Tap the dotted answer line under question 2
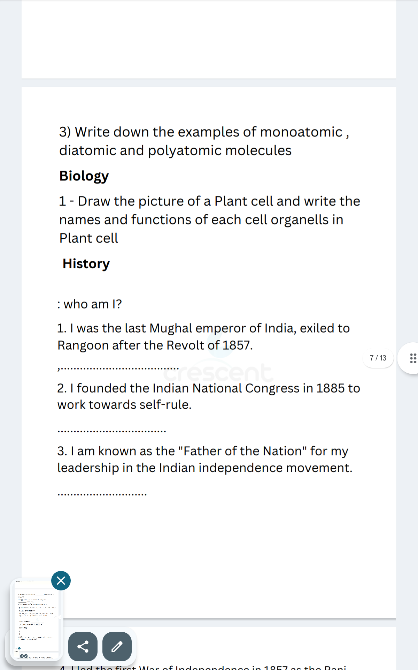Image resolution: width=418 pixels, height=670 pixels. coord(111,431)
